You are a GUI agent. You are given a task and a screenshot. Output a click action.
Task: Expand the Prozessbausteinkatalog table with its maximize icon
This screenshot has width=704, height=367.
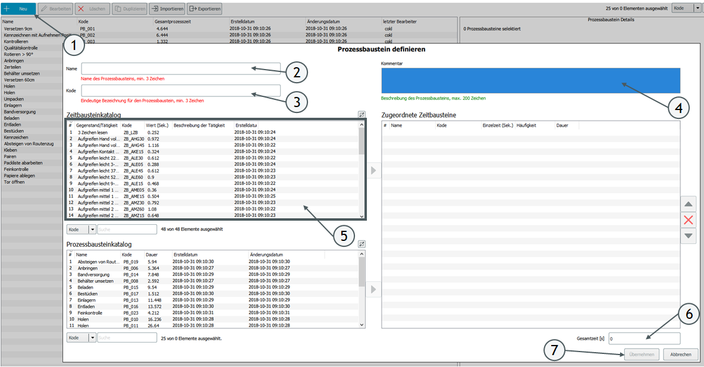coord(362,244)
